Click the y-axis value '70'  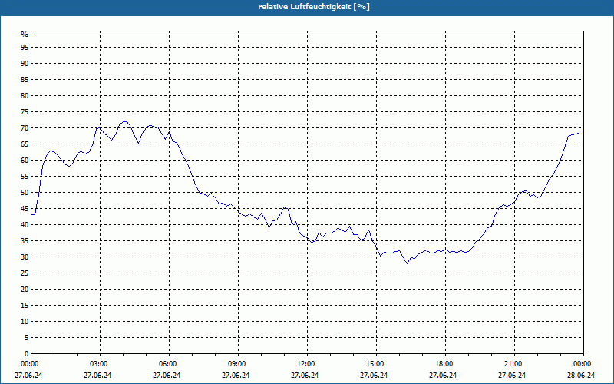(x=25, y=128)
